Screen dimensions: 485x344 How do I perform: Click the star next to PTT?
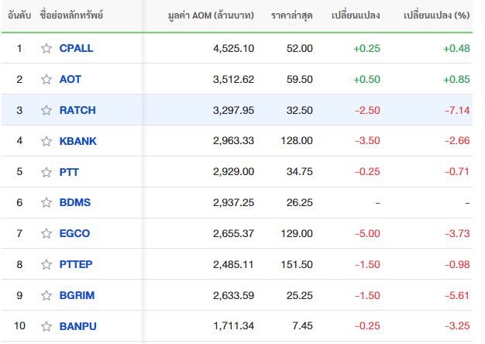[x=46, y=172]
